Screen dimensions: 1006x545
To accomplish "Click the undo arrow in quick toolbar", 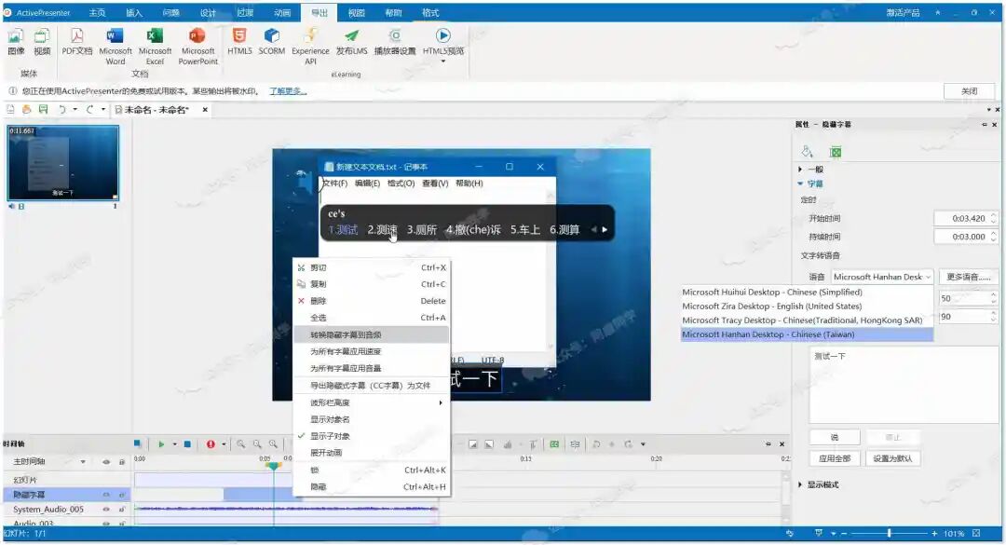I will coord(62,110).
